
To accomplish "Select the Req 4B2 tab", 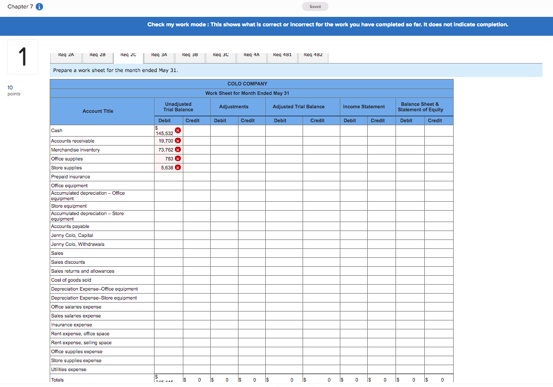I will (313, 55).
